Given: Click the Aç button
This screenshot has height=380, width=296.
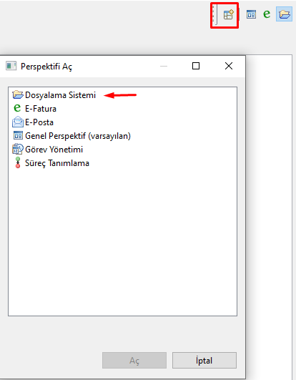Looking at the screenshot, I should [134, 361].
